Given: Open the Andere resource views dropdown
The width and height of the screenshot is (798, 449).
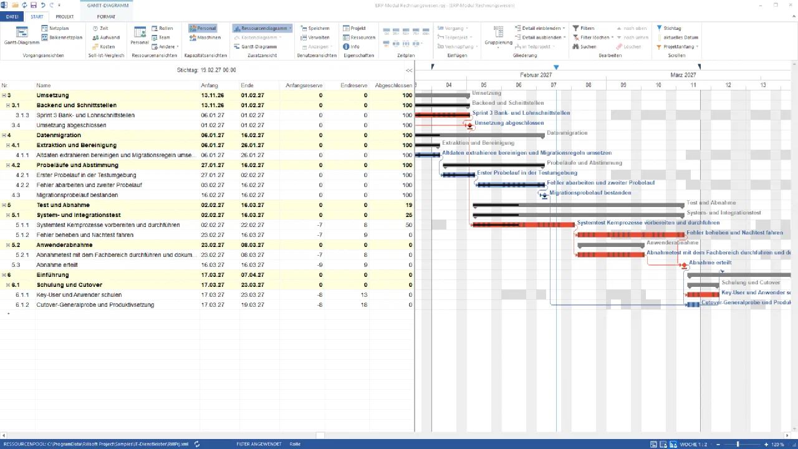Looking at the screenshot, I should point(165,47).
